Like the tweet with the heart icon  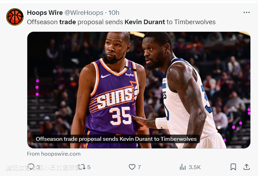pos(132,167)
